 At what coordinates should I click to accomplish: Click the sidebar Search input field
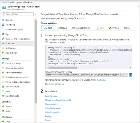(x=18, y=14)
